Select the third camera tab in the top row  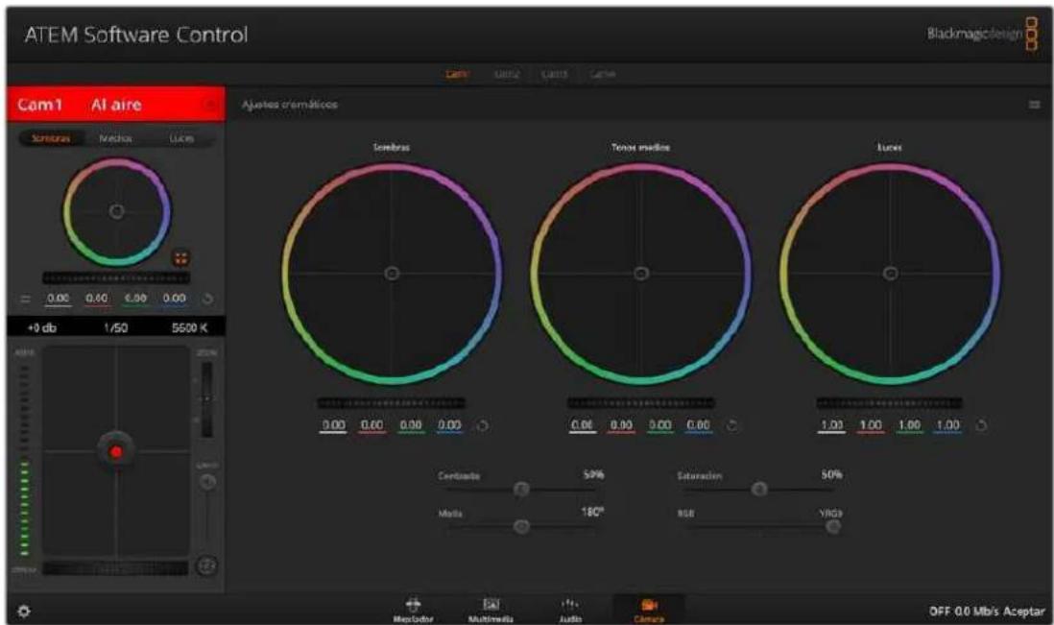[x=555, y=74]
